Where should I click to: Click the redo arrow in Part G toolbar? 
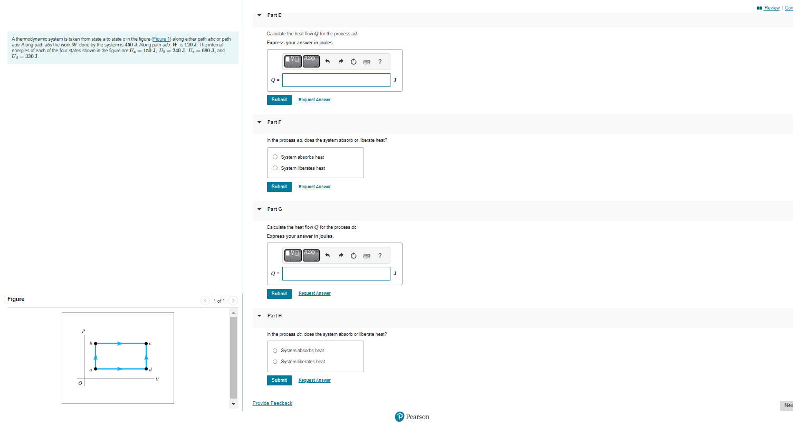click(x=340, y=256)
